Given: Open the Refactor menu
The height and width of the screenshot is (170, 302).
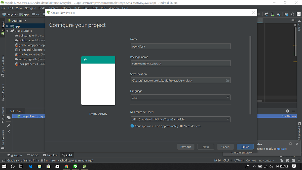Looking at the screenshot, I should (66, 8).
